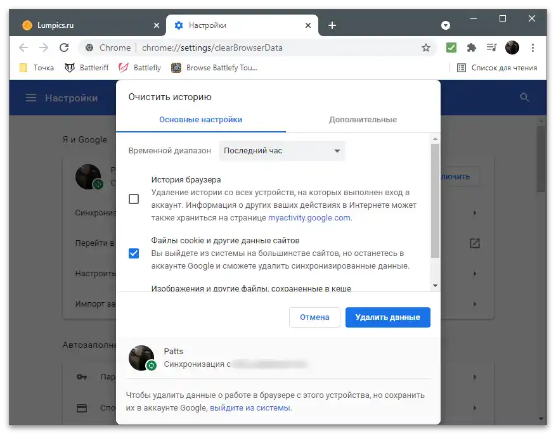Viewport: 556px width, 434px height.
Task: Open the Точка bookmark folder
Action: [x=37, y=68]
